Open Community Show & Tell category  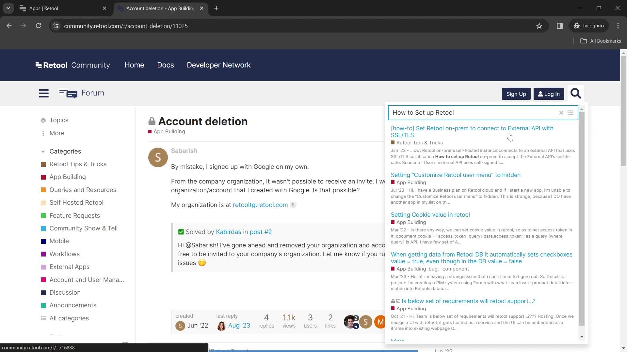[83, 228]
